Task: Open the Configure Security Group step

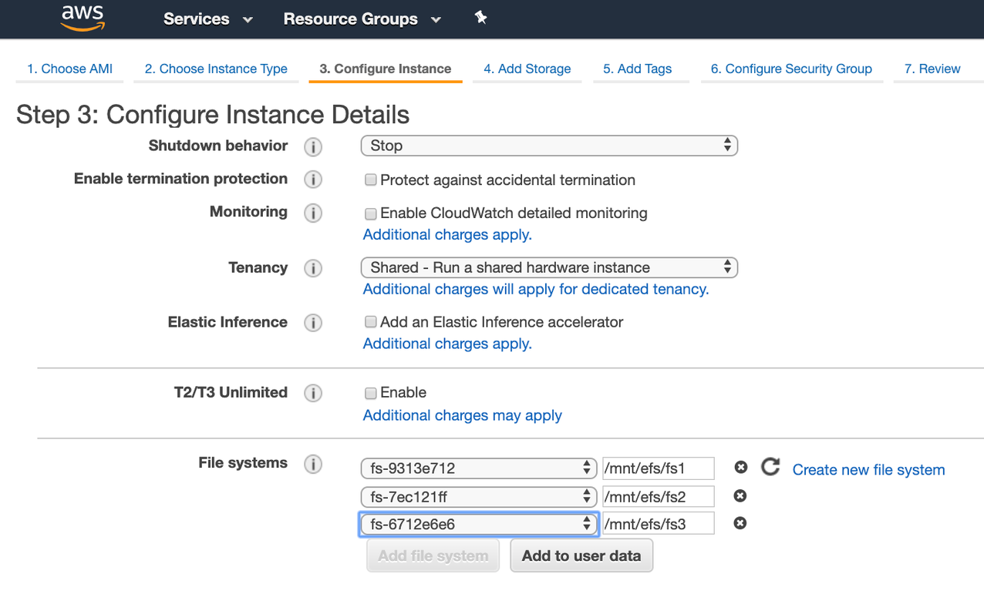Action: click(791, 69)
